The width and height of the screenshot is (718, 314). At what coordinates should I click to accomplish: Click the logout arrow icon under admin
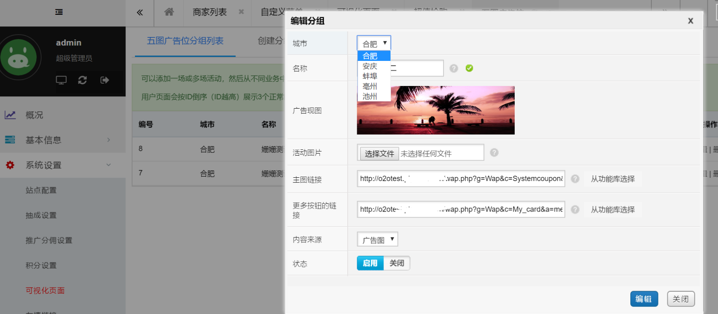105,80
